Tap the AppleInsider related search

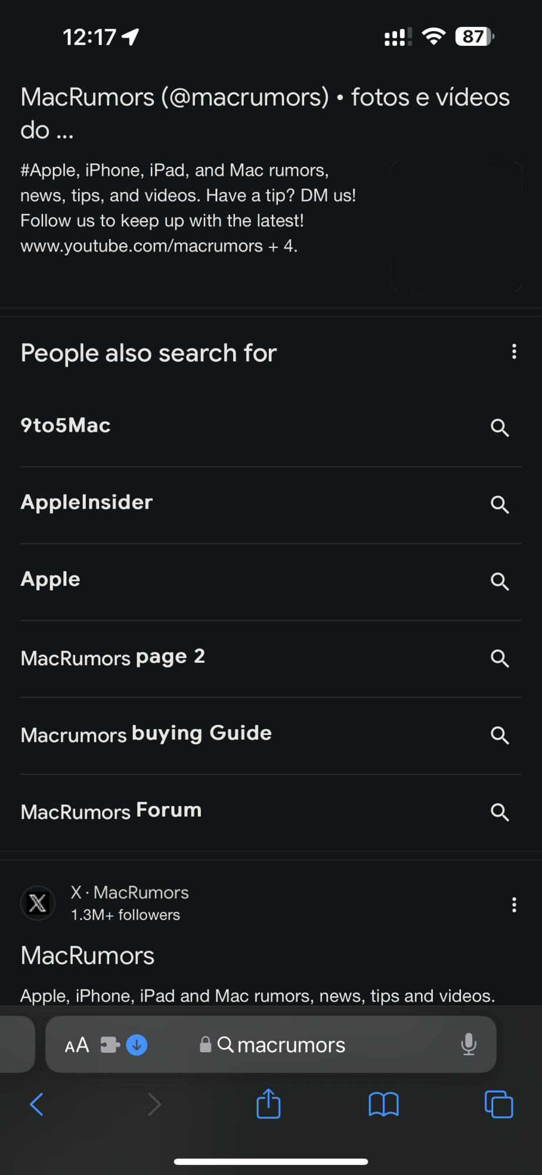point(87,503)
